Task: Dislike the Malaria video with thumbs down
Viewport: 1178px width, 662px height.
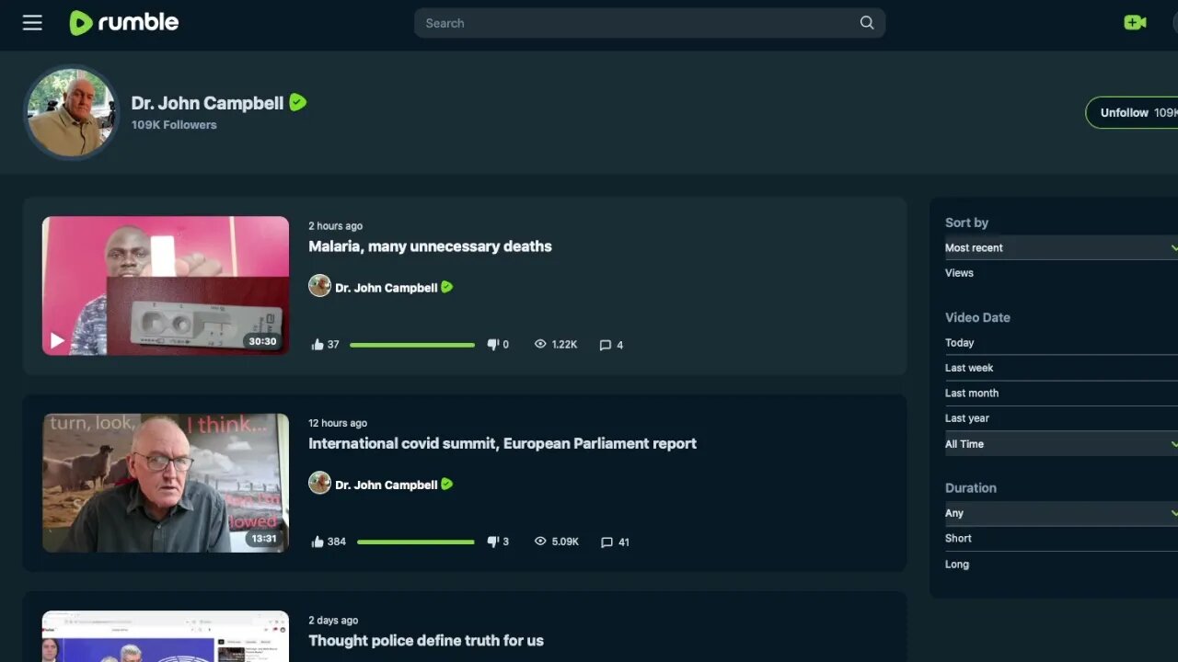Action: pos(493,345)
